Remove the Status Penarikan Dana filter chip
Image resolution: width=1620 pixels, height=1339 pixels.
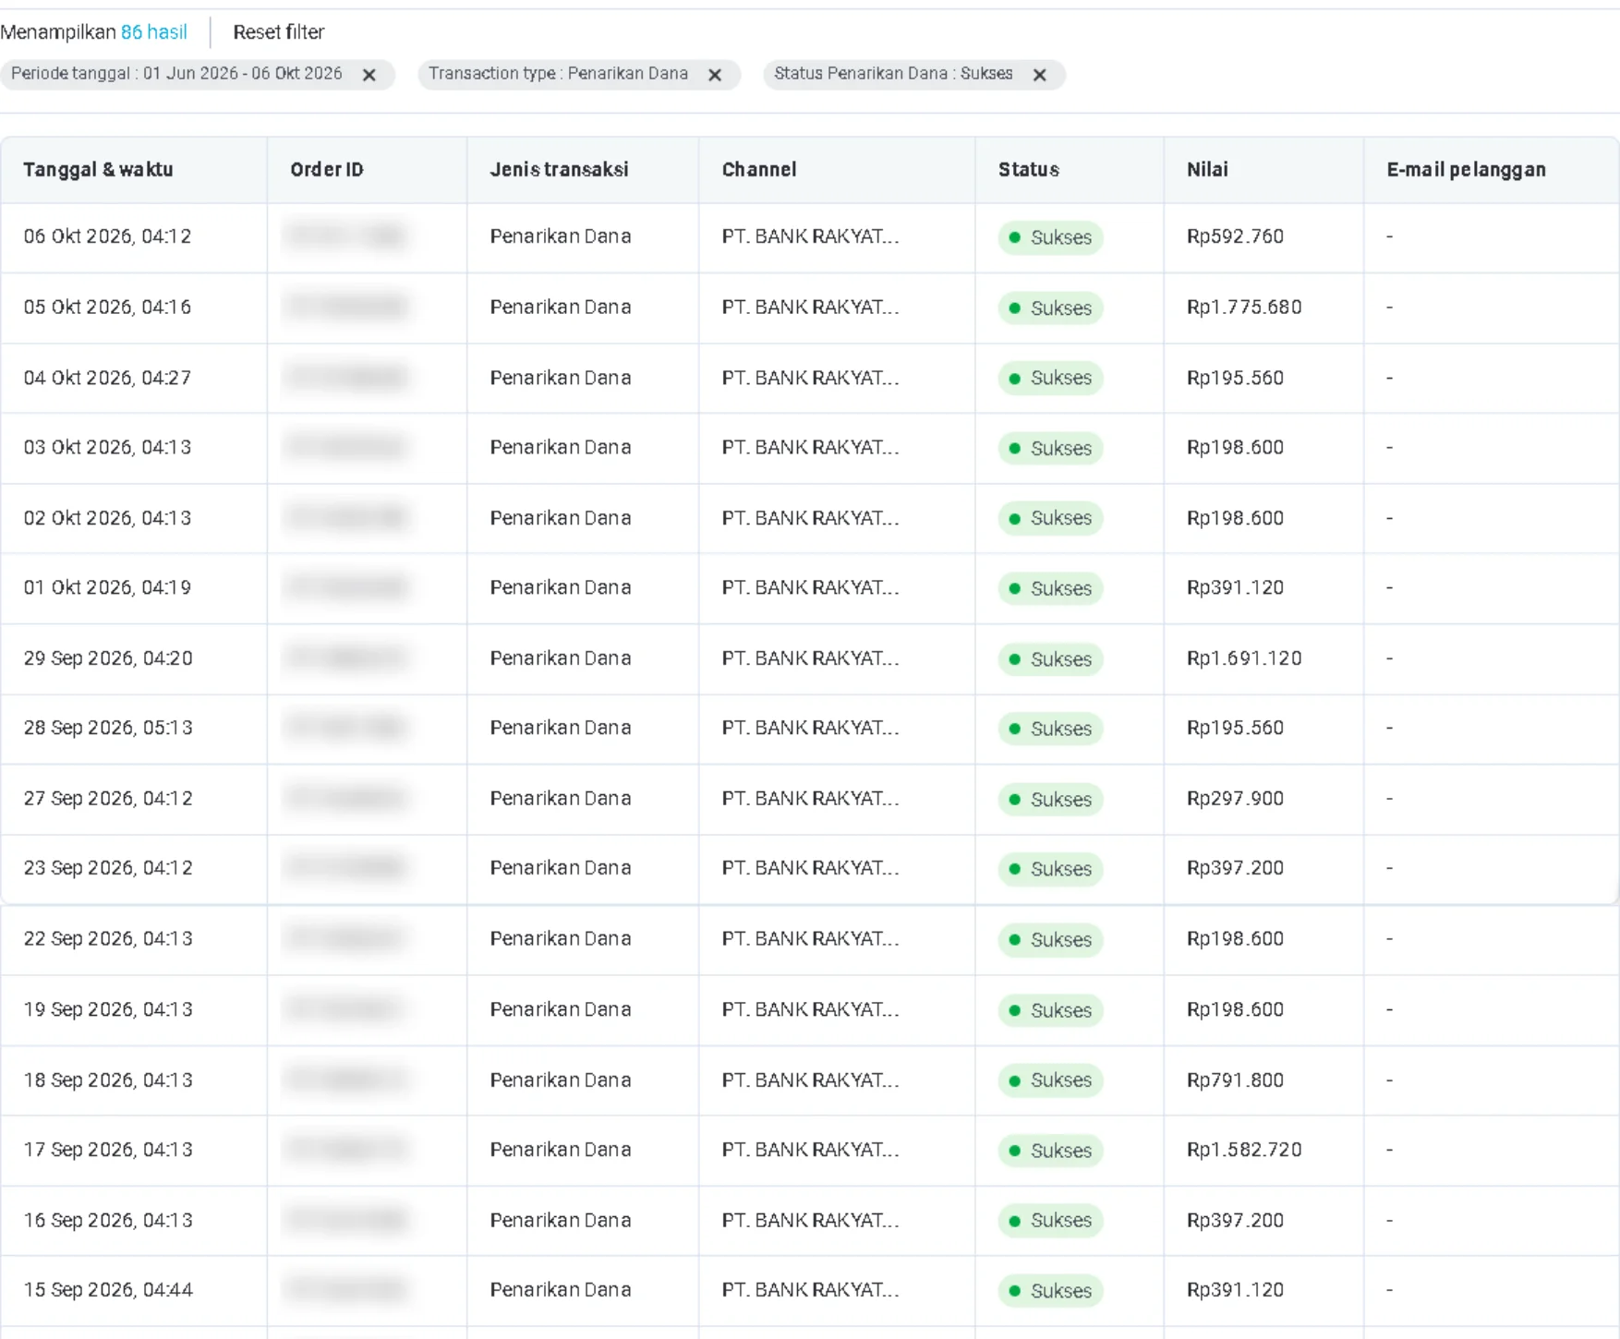1040,75
